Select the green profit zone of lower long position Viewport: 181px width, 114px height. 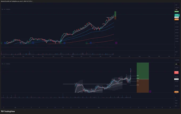coord(143,71)
